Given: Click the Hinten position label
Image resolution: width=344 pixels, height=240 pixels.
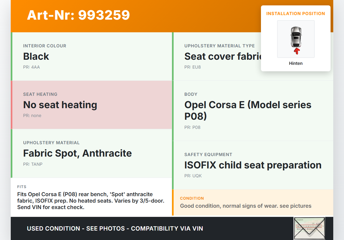Looking at the screenshot, I should pos(296,63).
